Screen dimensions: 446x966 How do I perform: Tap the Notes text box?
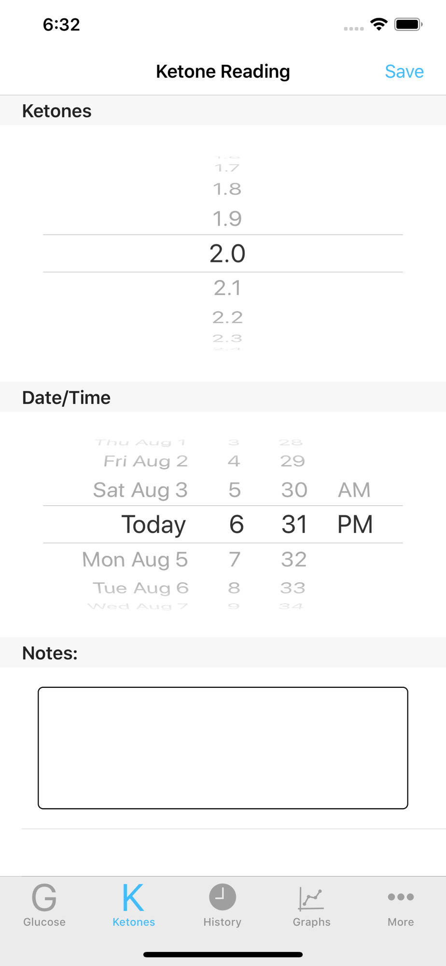(223, 748)
